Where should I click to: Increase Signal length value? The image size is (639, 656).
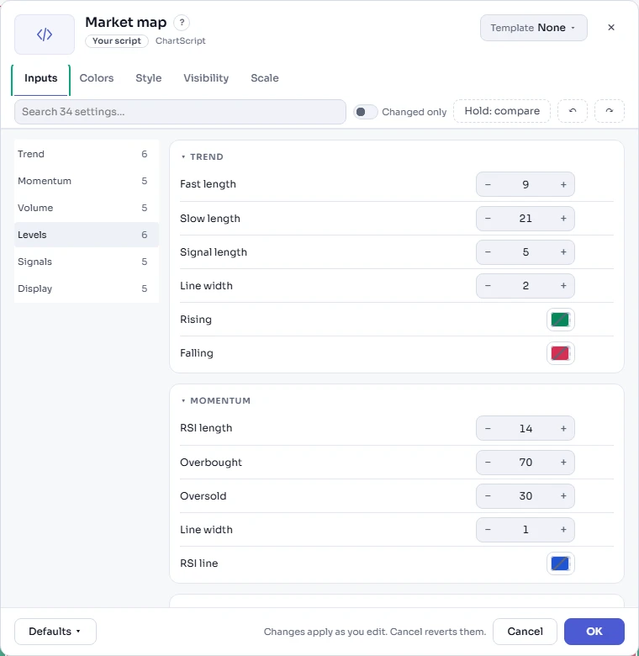(563, 252)
